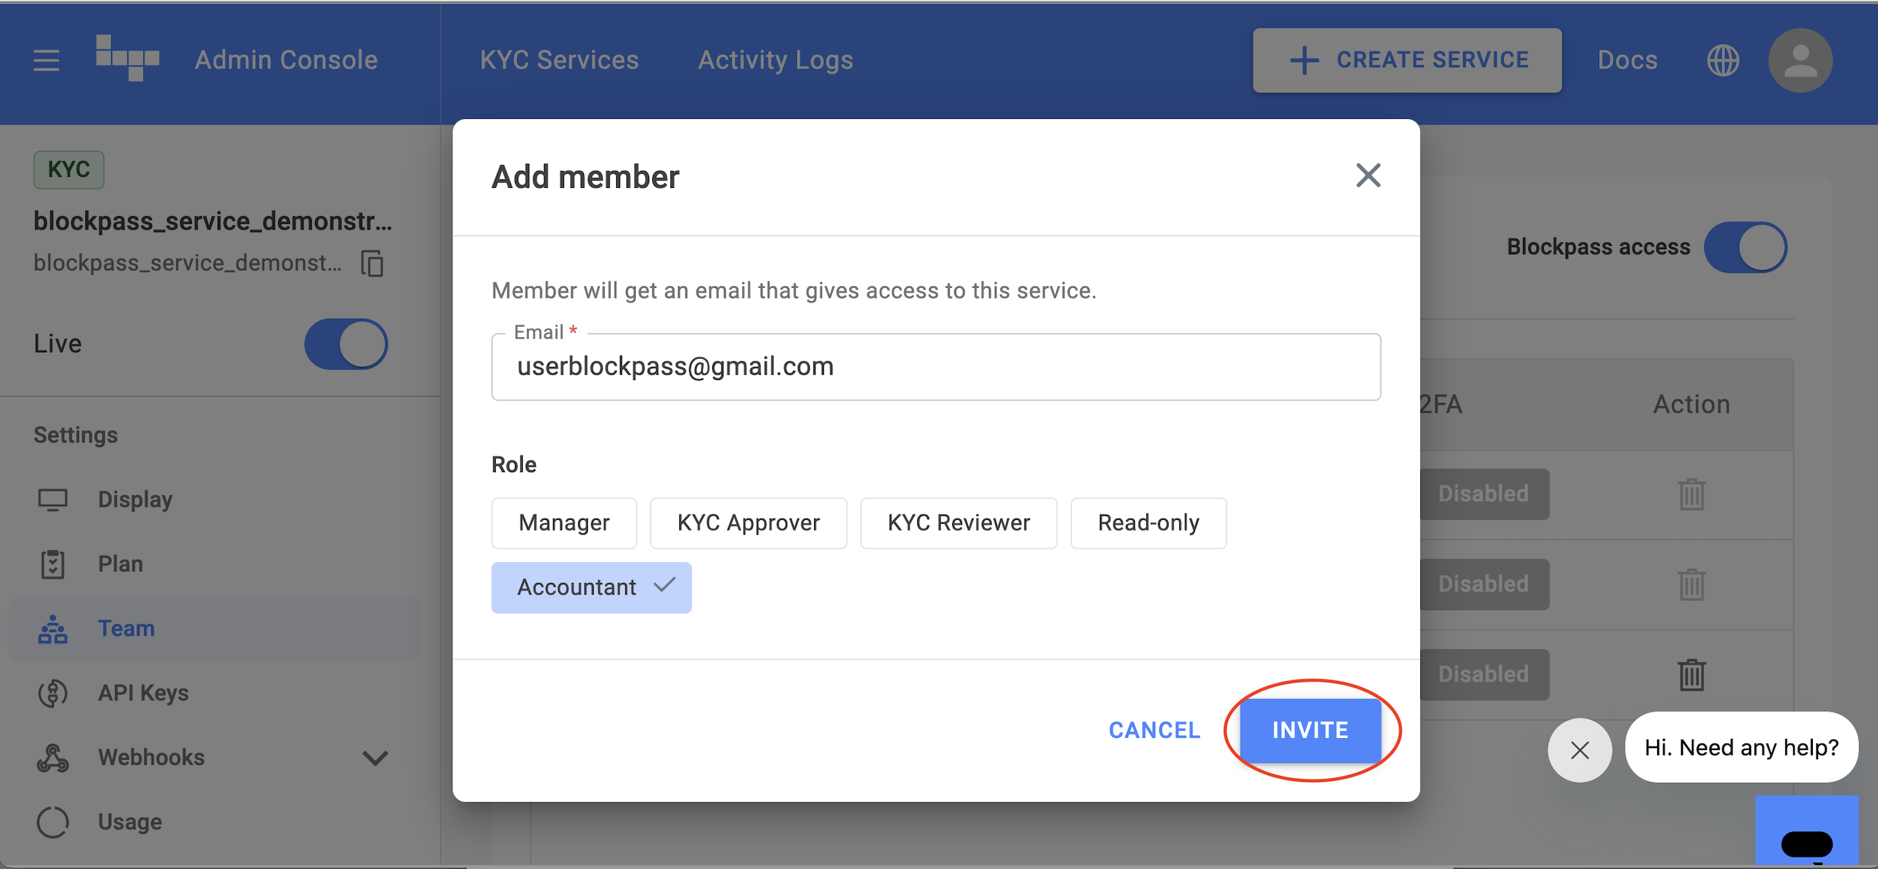Click the blockpass_service_demonstr... service name

click(212, 220)
